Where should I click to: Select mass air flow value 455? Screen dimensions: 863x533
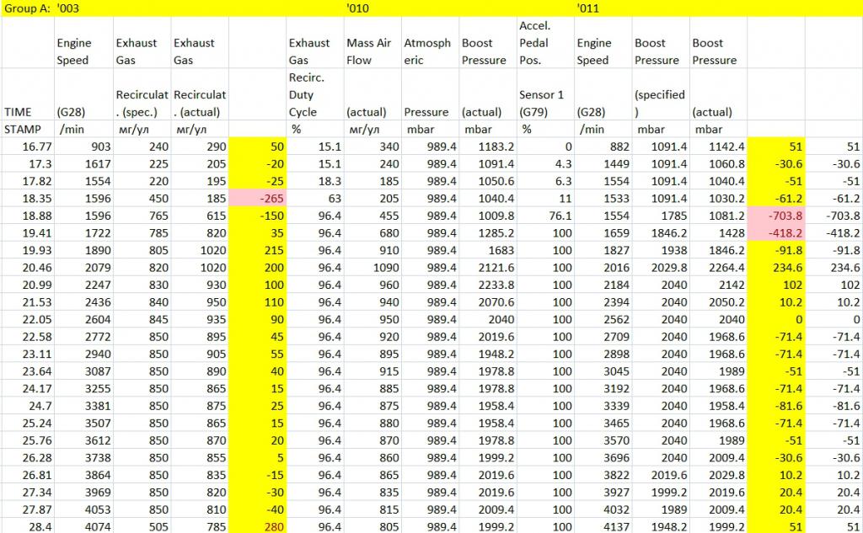click(x=373, y=215)
